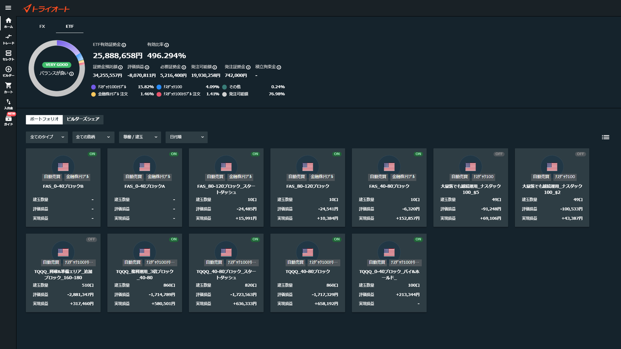This screenshot has height=349, width=621.
Task: Click 建玉数量 100口 on TQQQ_0-40ブロック card
Action: point(414,286)
